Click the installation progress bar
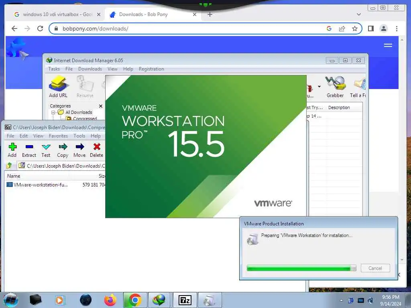 coord(301,268)
